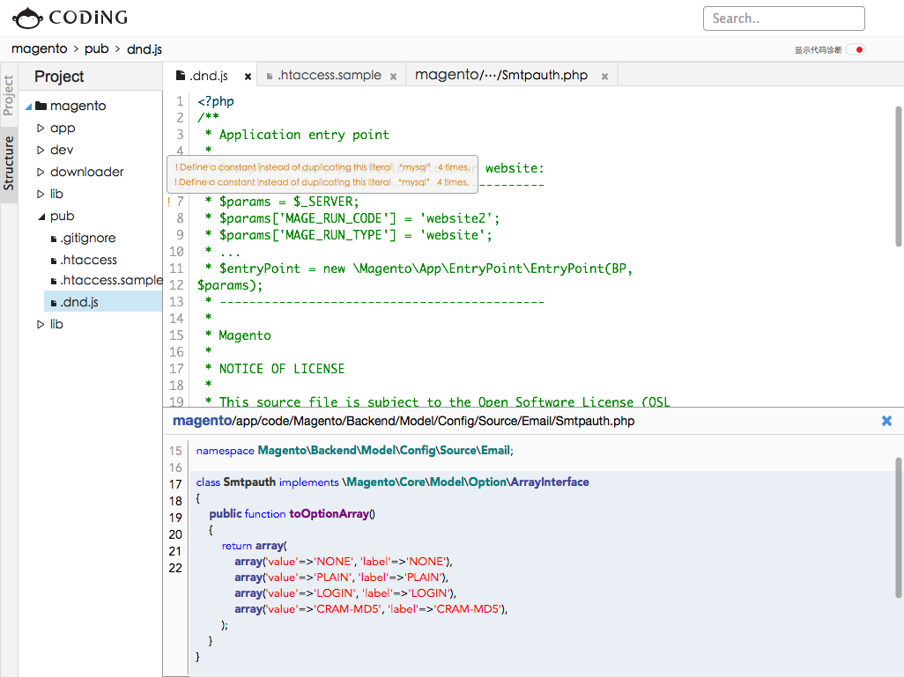904x677 pixels.
Task: Collapse the magento root folder
Action: (x=28, y=107)
